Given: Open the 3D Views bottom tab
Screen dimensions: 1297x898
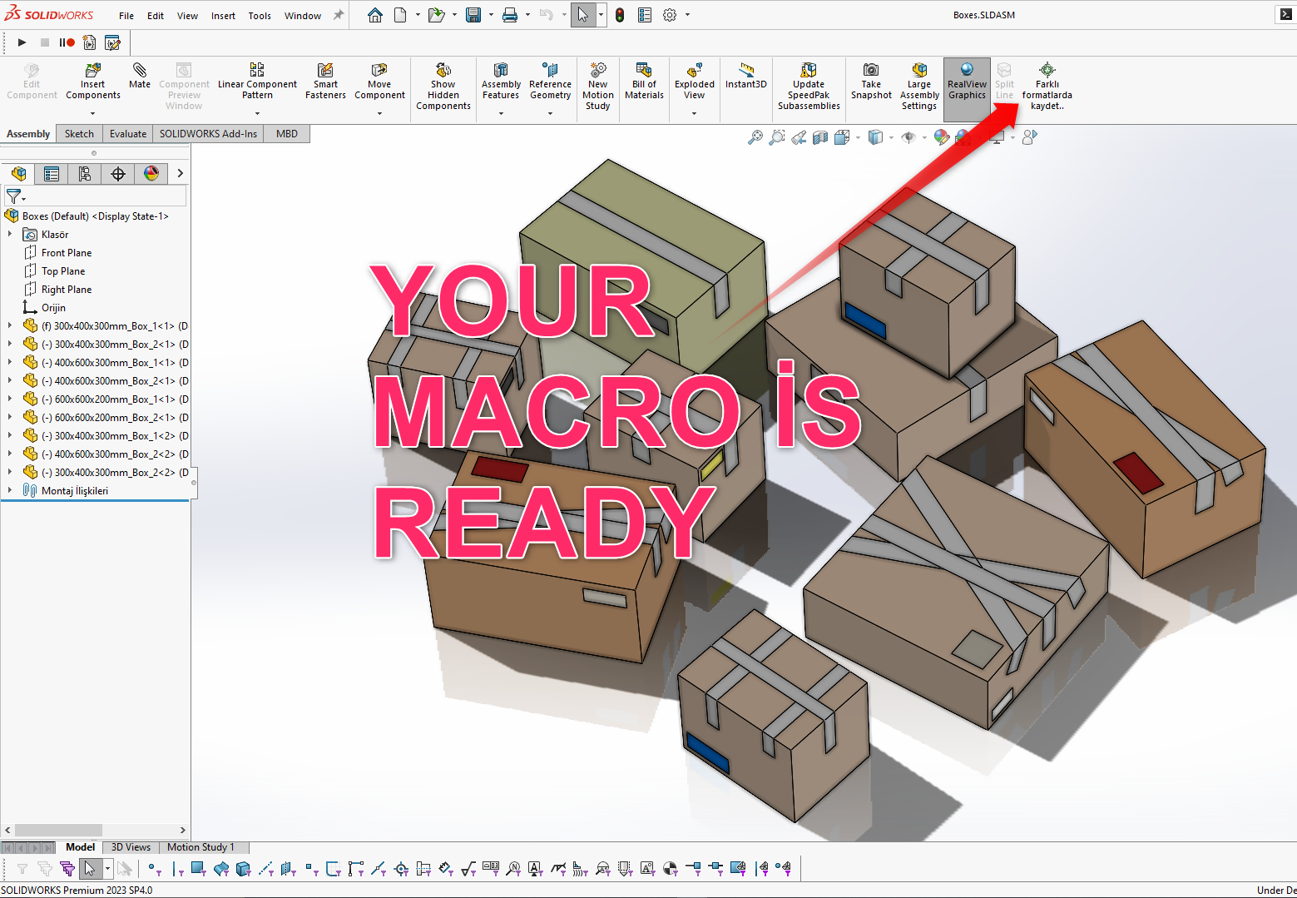Looking at the screenshot, I should coord(131,847).
